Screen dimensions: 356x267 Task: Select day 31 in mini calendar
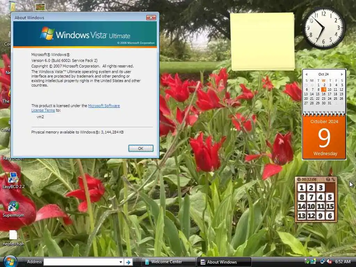pos(330,103)
